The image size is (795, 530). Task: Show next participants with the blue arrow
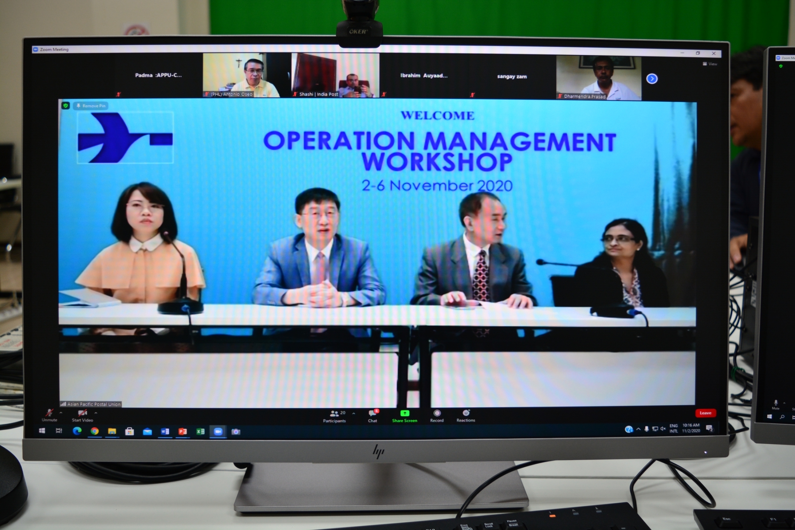[652, 79]
